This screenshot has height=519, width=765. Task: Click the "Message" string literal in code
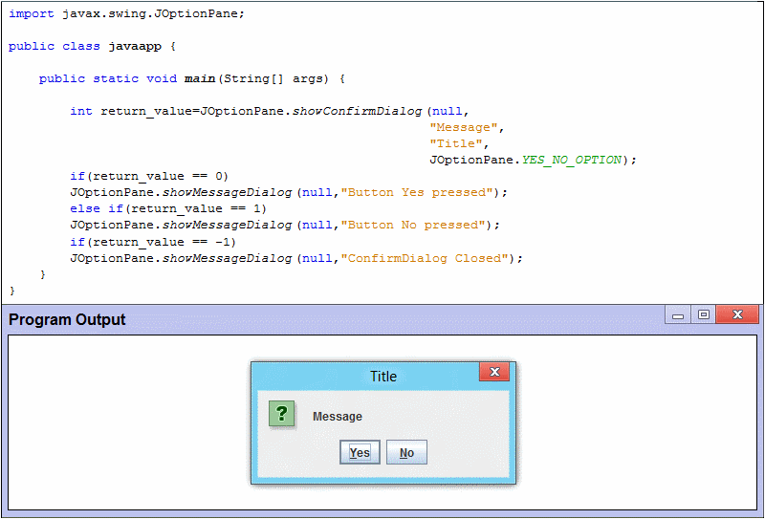click(463, 127)
